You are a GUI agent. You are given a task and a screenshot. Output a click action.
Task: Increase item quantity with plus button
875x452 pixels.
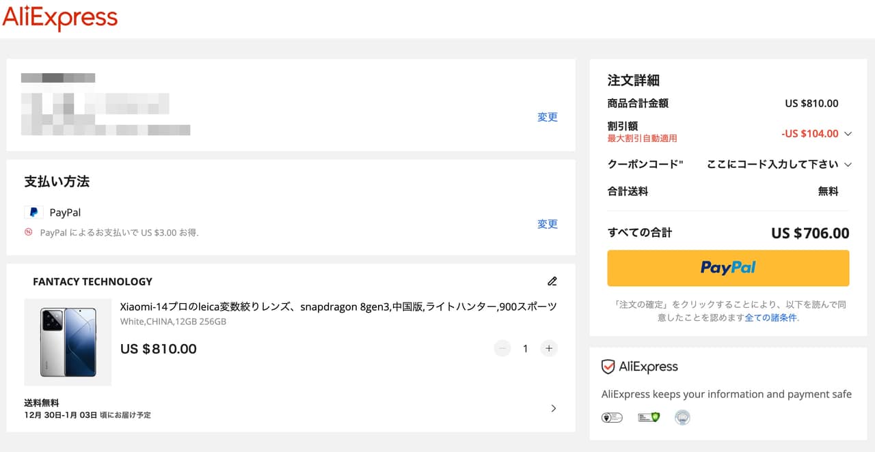point(548,349)
